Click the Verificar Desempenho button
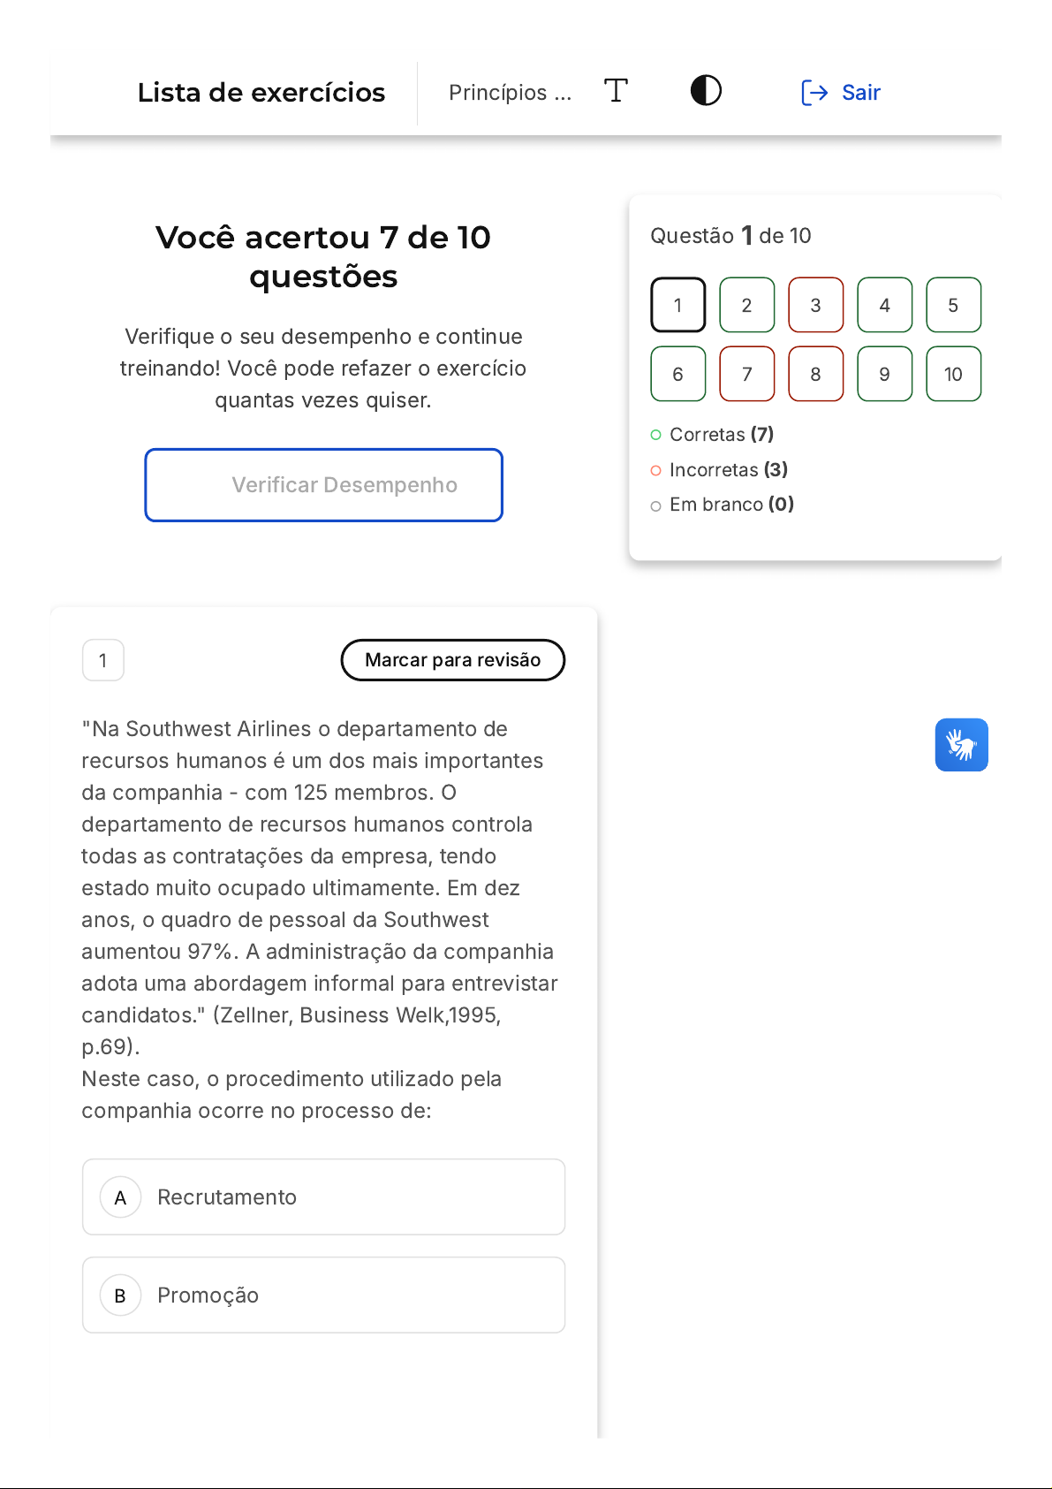1052x1489 pixels. point(324,485)
